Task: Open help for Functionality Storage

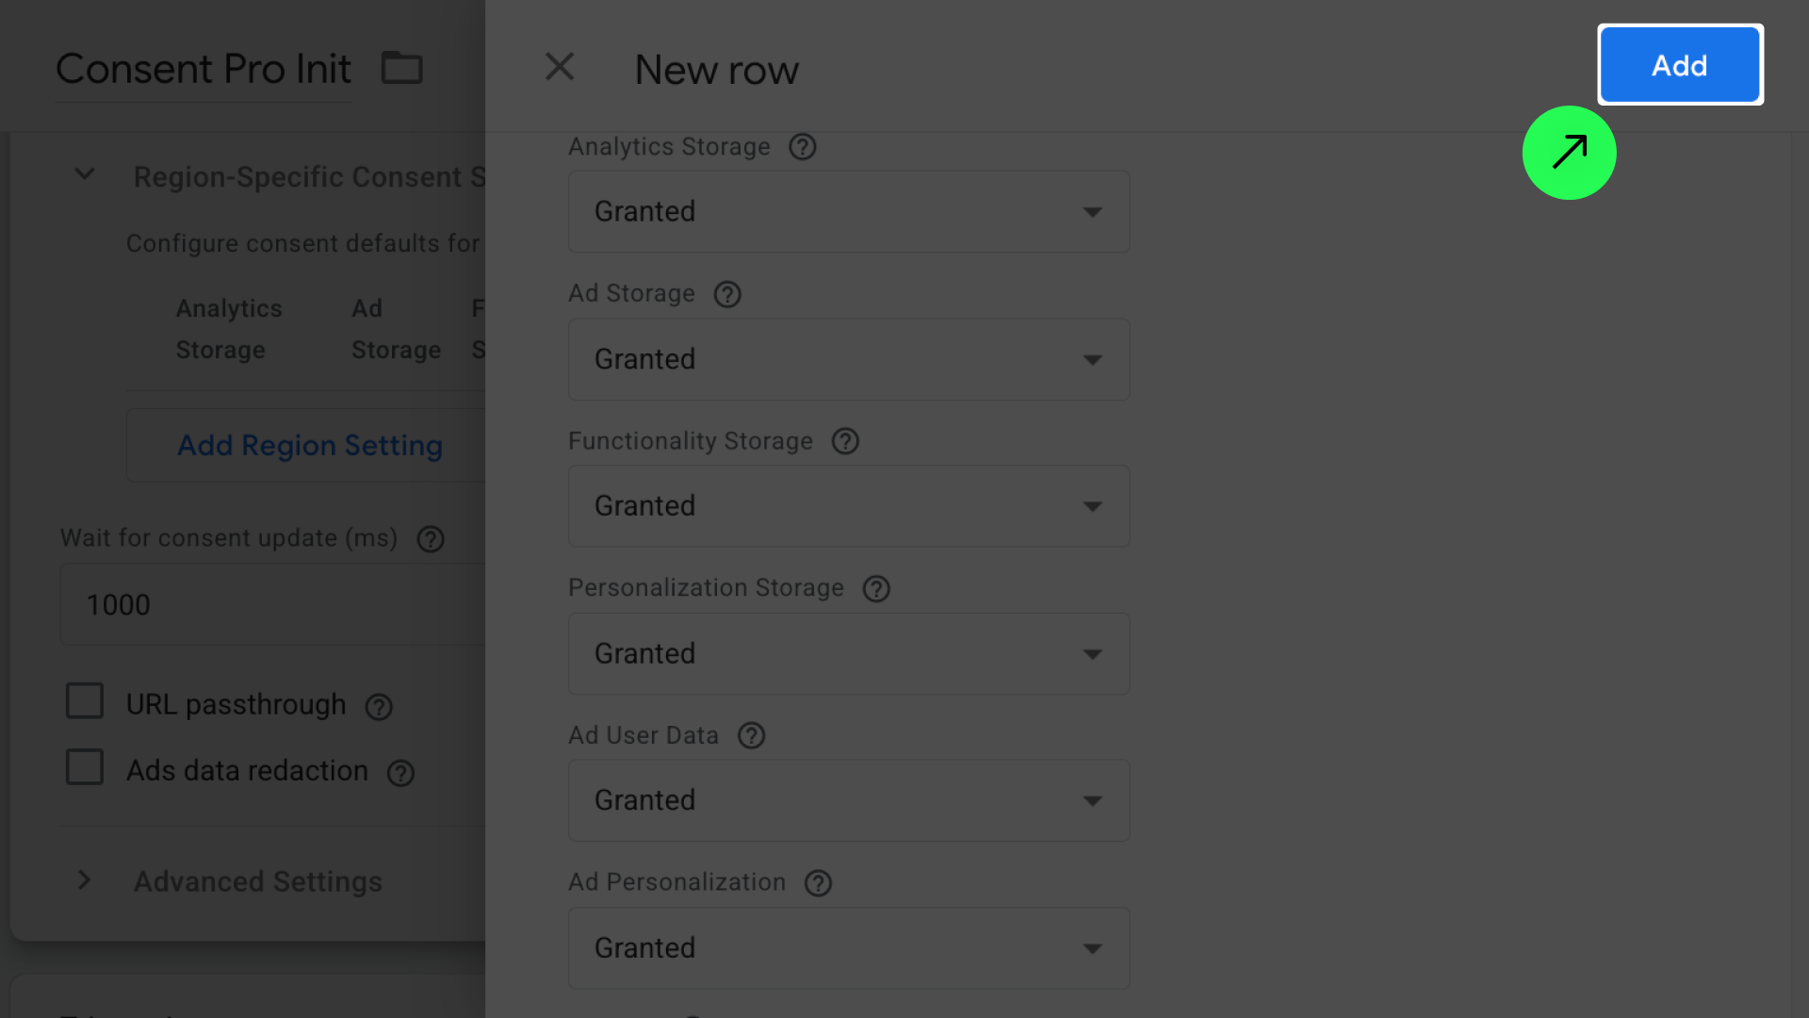Action: [x=845, y=441]
